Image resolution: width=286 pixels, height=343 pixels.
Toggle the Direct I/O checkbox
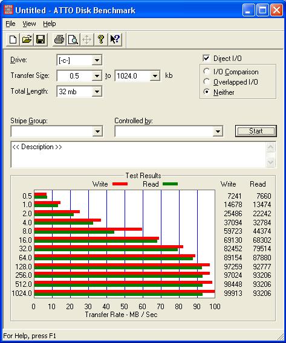206,58
